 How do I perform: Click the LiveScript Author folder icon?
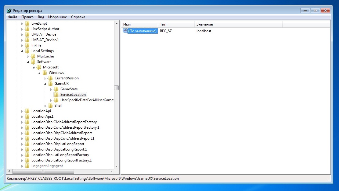(27, 29)
